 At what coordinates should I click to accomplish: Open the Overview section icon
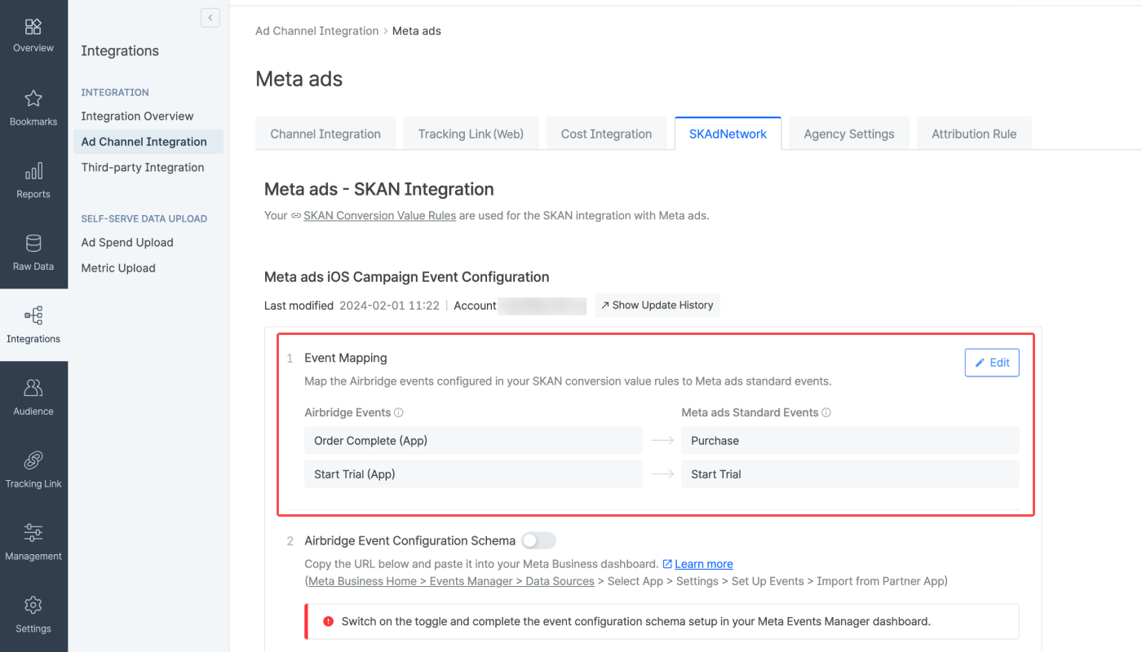(33, 27)
